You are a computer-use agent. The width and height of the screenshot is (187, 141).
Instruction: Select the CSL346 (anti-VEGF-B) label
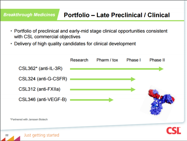pyautogui.click(x=43, y=100)
